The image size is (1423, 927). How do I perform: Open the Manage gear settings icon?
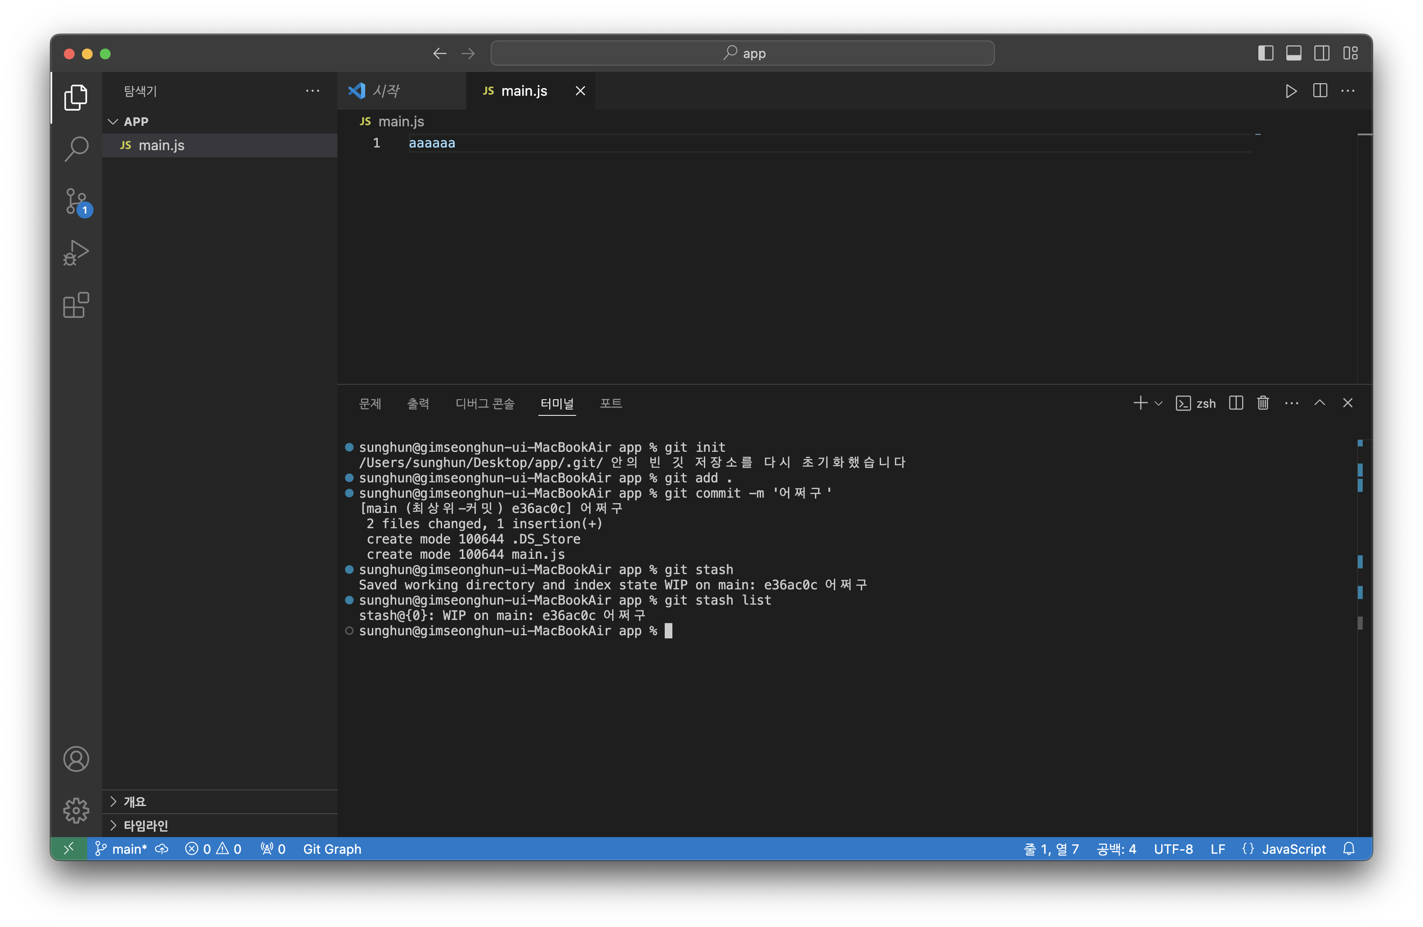point(76,811)
